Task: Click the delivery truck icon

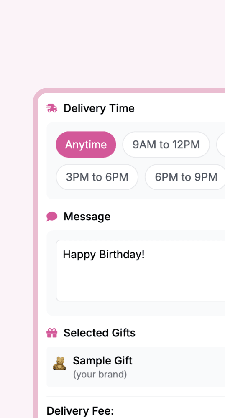Action: click(52, 108)
